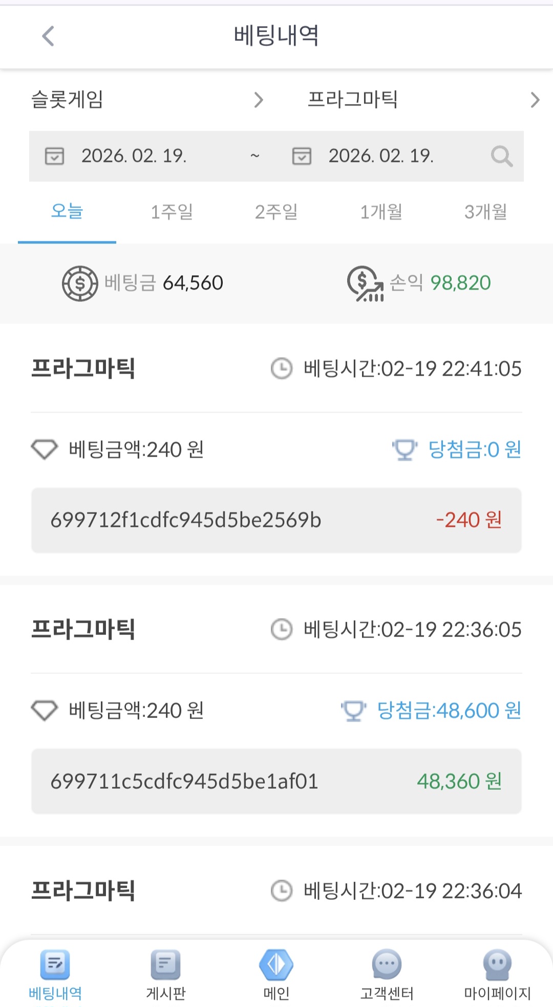Image resolution: width=553 pixels, height=1007 pixels.
Task: Expand the 프라그마틱 provider selector
Action: pos(423,99)
